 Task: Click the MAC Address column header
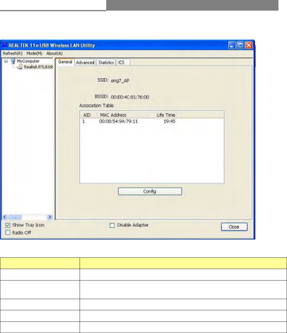click(122, 115)
